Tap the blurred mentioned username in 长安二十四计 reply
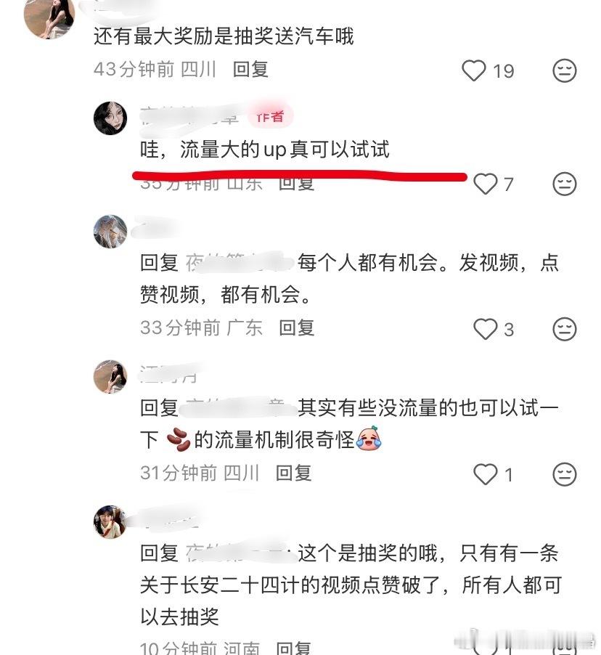The height and width of the screenshot is (655, 601). (x=238, y=553)
